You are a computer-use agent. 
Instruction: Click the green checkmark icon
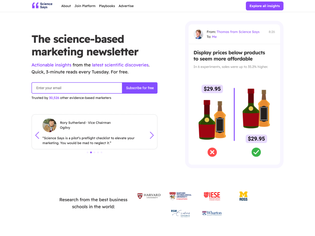pos(256,152)
